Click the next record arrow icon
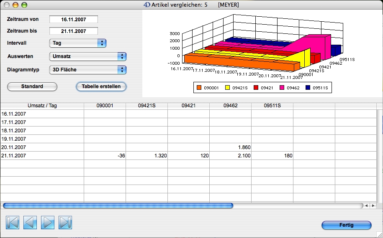This screenshot has width=383, height=238. (48, 222)
